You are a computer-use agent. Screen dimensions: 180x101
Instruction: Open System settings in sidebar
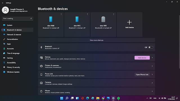(x=17, y=25)
